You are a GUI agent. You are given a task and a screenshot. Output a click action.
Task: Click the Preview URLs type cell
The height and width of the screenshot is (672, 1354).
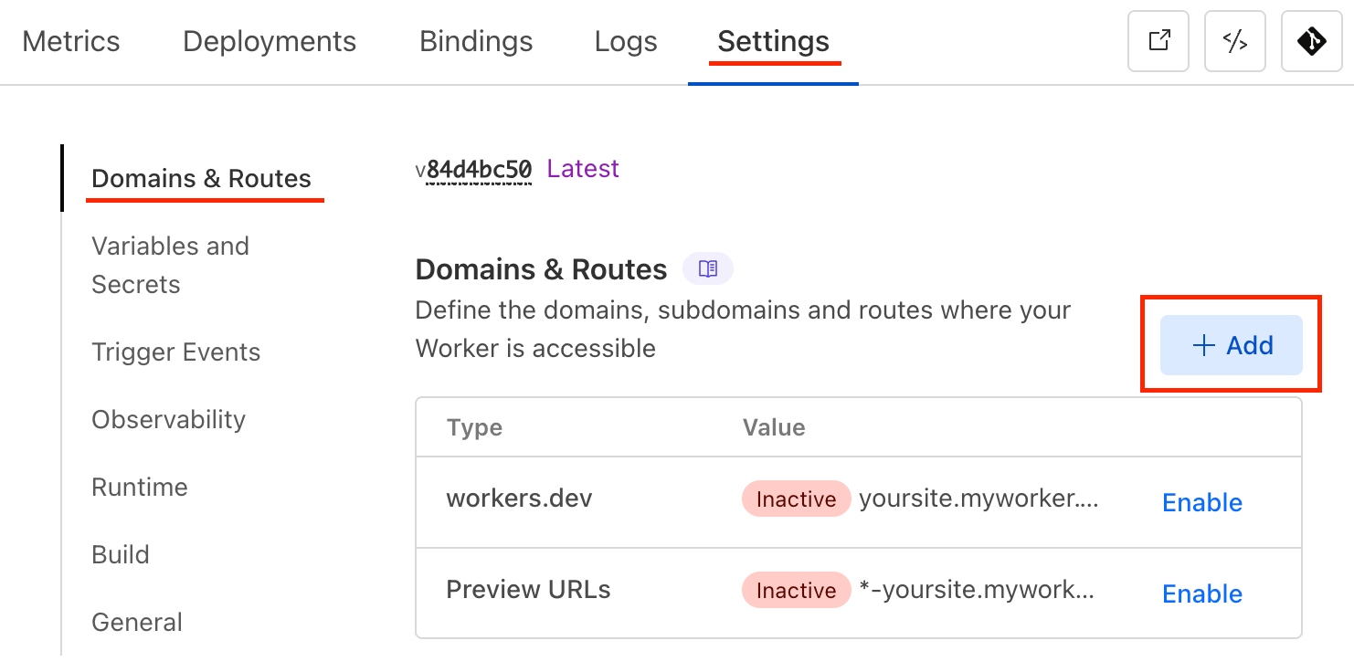528,589
